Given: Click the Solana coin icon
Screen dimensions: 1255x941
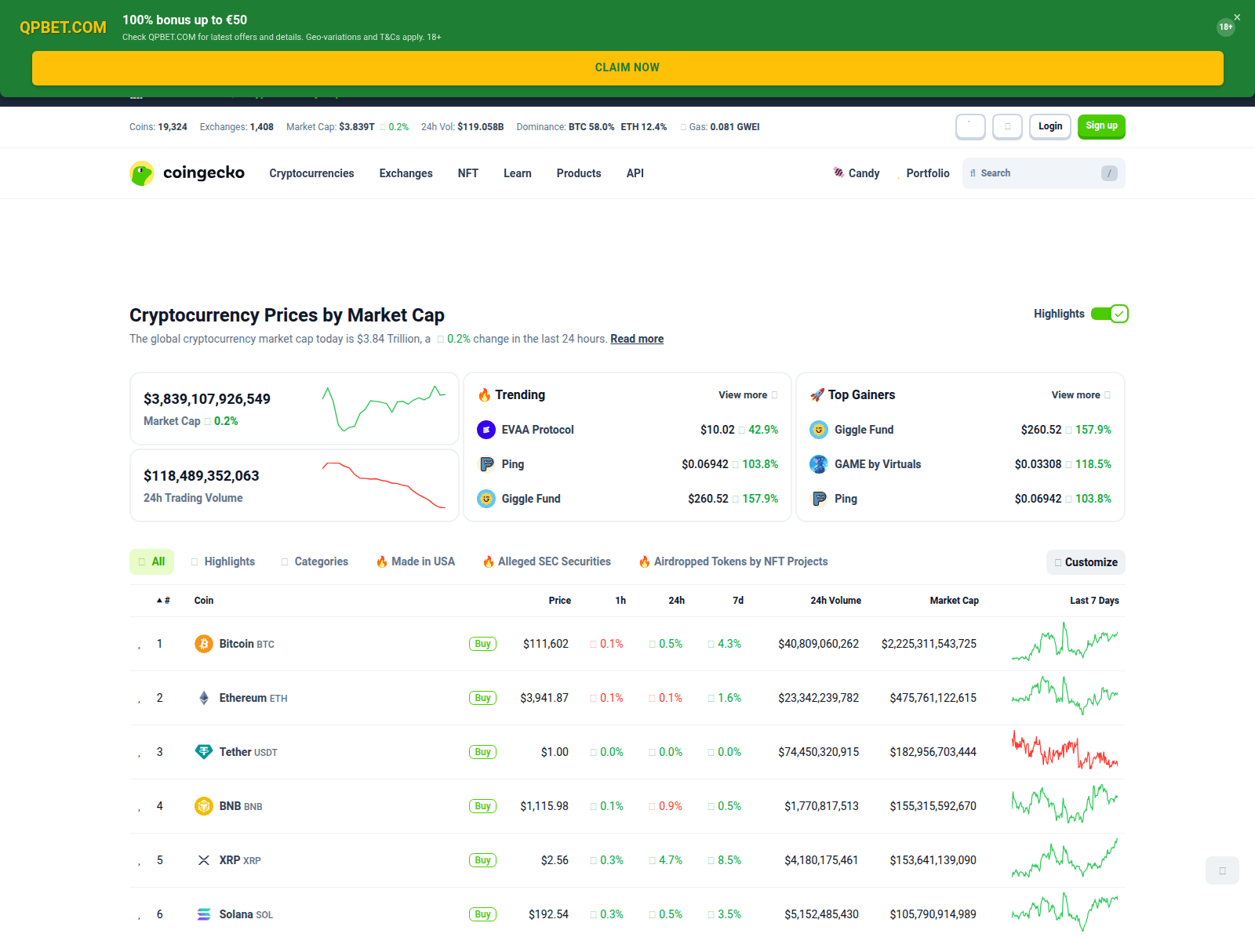Looking at the screenshot, I should [204, 914].
